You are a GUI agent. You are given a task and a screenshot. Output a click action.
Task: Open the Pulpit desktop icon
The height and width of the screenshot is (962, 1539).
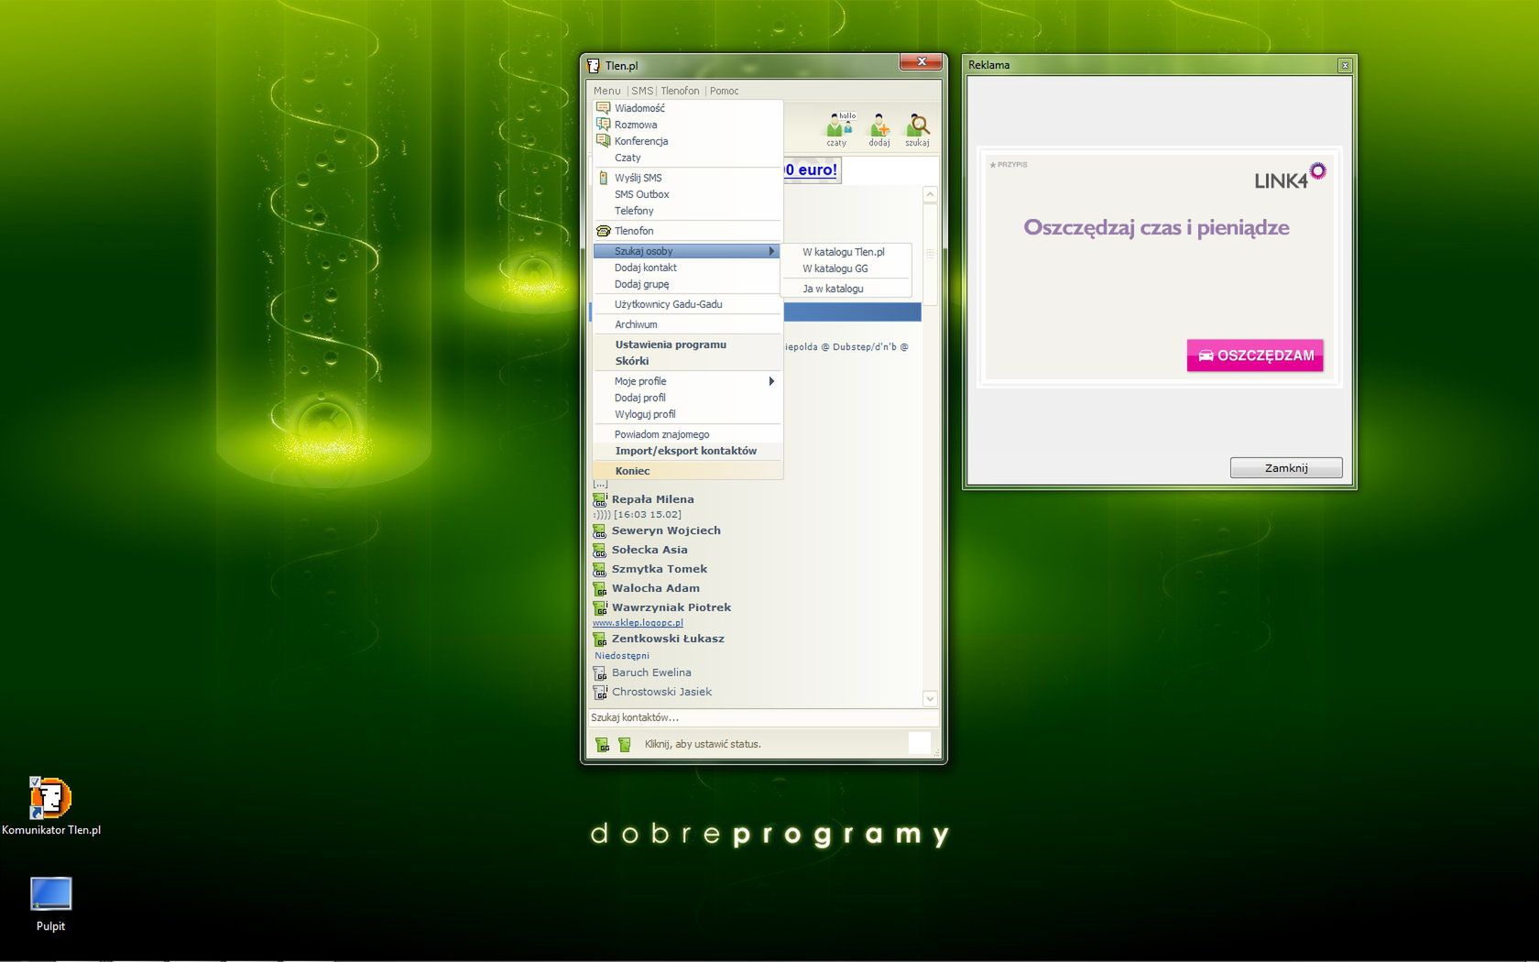[50, 904]
